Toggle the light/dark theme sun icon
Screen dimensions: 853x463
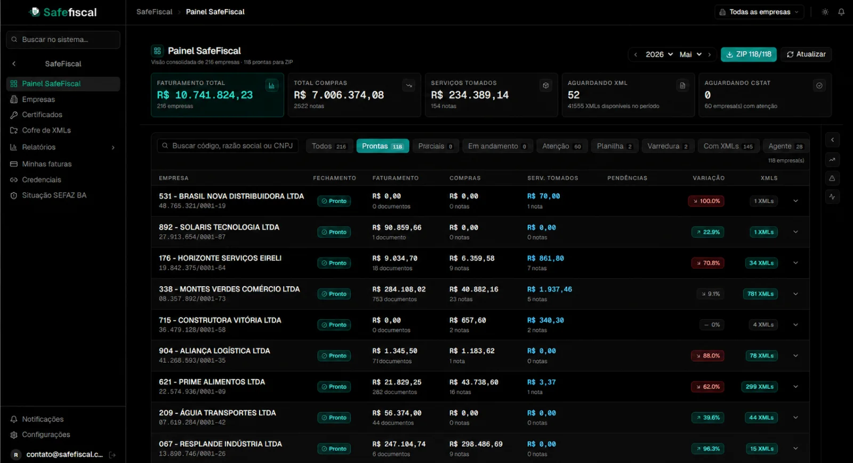tap(825, 12)
